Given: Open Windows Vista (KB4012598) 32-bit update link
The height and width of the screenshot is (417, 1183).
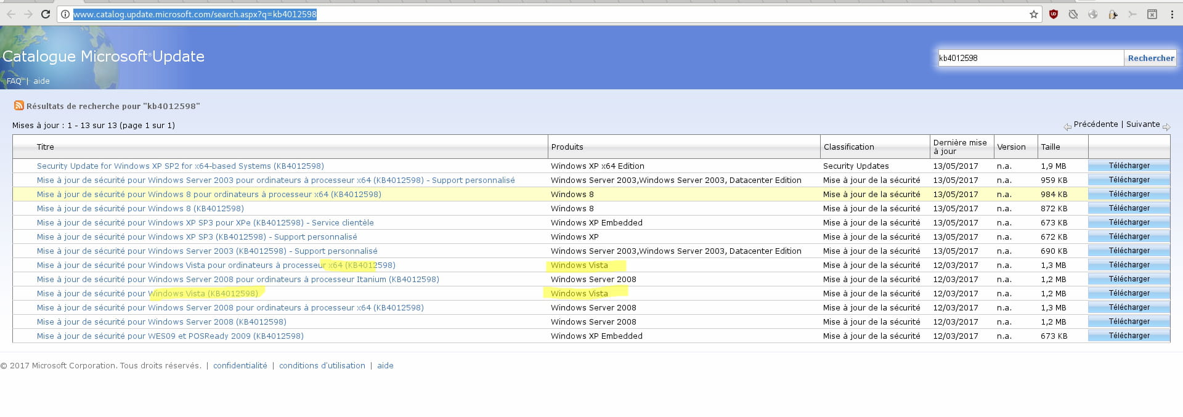Looking at the screenshot, I should tap(147, 293).
